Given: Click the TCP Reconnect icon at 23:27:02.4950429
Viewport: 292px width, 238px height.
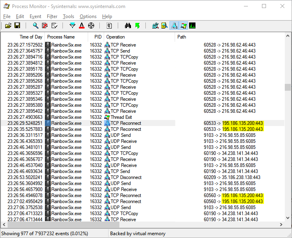Looking at the screenshot, I should 107,201.
